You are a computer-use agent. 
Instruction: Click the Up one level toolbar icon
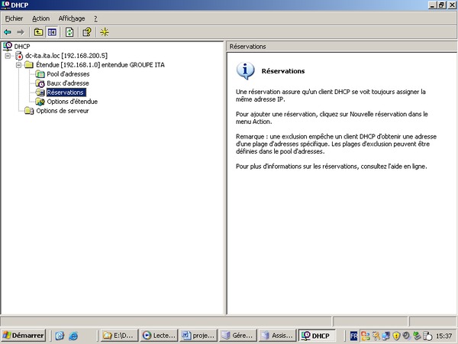click(37, 32)
